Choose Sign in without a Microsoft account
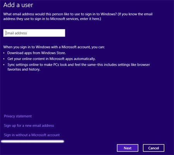The height and width of the screenshot is (155, 174). (x=32, y=135)
